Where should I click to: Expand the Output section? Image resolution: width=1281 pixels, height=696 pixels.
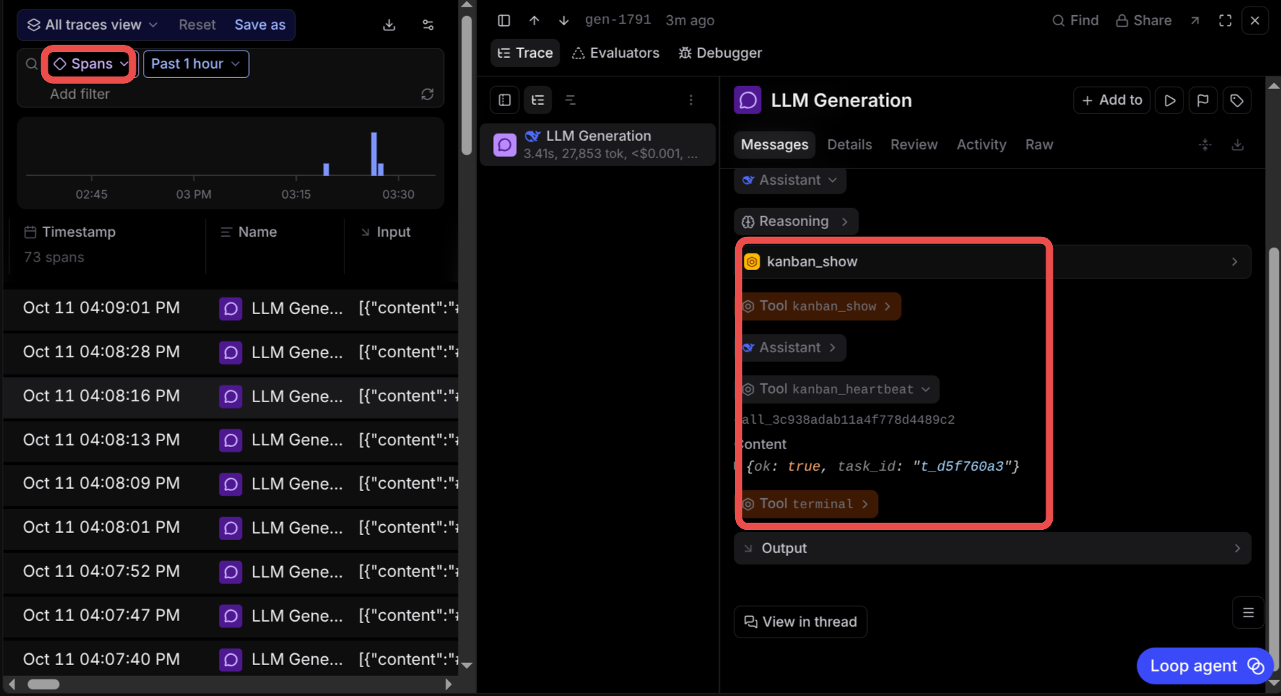pos(992,548)
